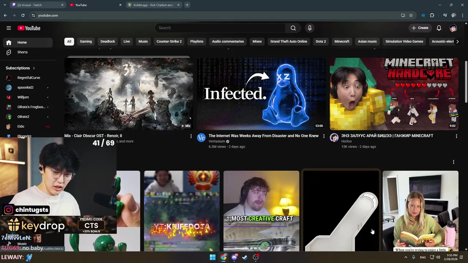Open 'The Internet Was Weeks Away' title

(263, 136)
